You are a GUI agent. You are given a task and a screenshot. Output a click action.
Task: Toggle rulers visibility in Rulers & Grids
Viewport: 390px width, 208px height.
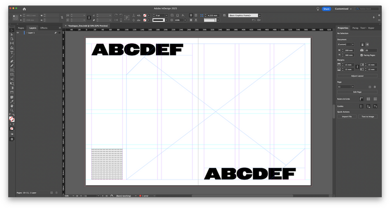[361, 99]
